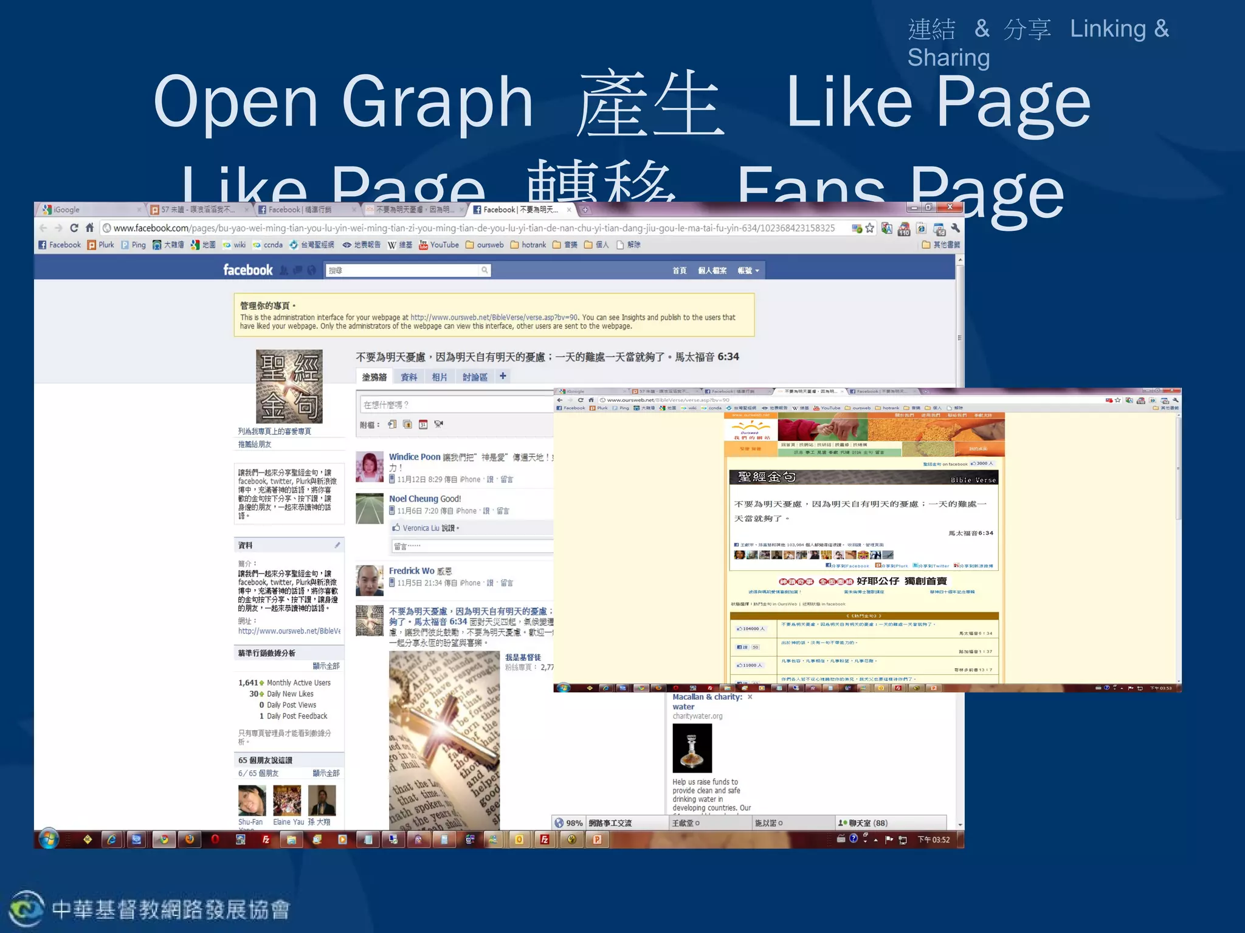The width and height of the screenshot is (1245, 933).
Task: Show hidden tray icons arrow
Action: tap(875, 840)
